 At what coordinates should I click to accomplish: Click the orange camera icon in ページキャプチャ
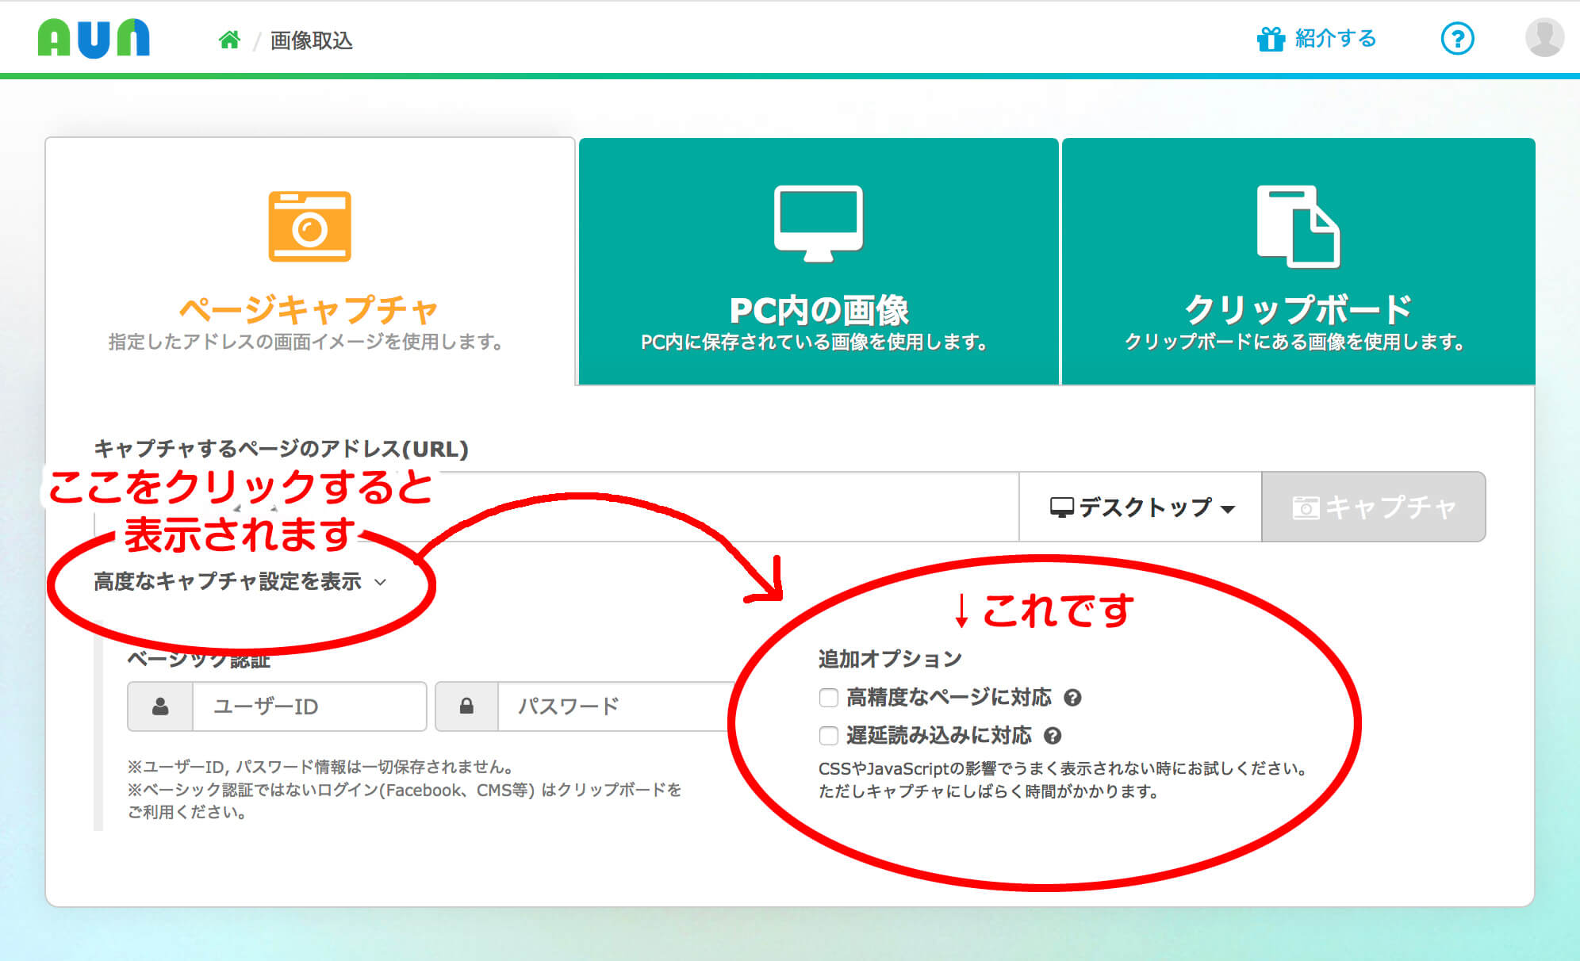(309, 226)
